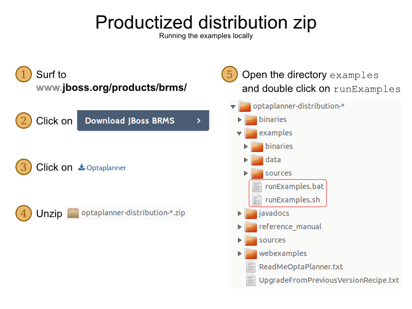412x309 pixels.
Task: Click the reference_manual folder icon
Action: click(x=251, y=227)
